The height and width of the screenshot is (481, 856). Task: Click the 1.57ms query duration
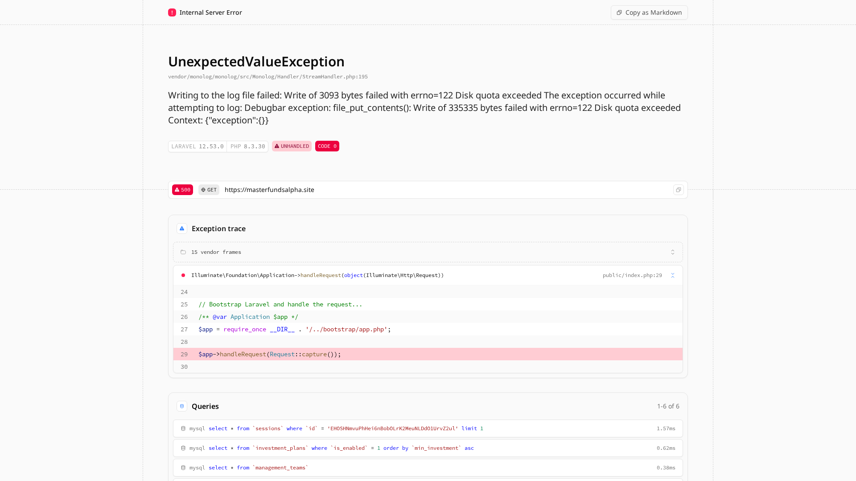pyautogui.click(x=666, y=428)
